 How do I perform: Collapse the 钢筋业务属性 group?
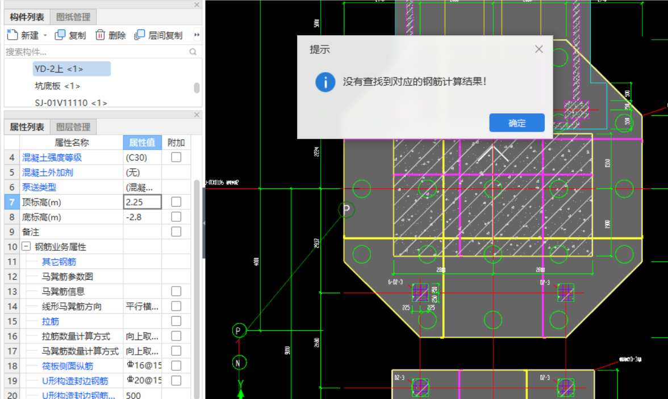[x=26, y=246]
